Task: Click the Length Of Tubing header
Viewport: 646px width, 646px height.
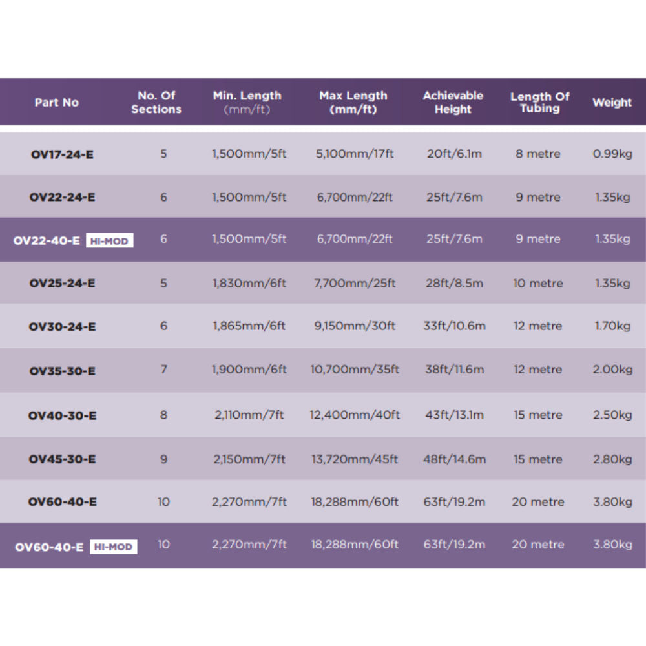Action: click(539, 102)
